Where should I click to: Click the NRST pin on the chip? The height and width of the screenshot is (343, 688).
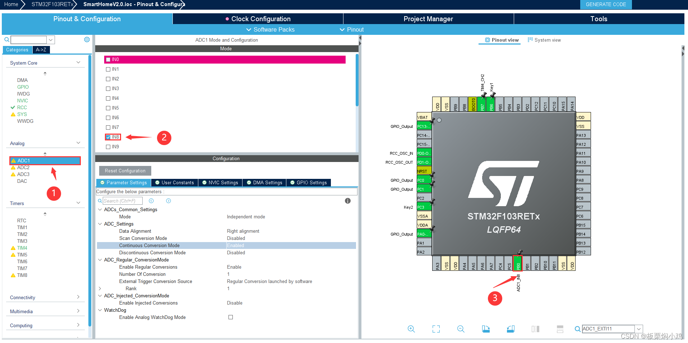click(x=424, y=171)
